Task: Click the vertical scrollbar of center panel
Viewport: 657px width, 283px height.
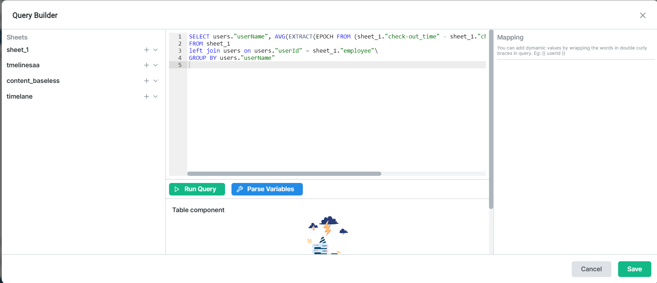Action: pyautogui.click(x=491, y=119)
